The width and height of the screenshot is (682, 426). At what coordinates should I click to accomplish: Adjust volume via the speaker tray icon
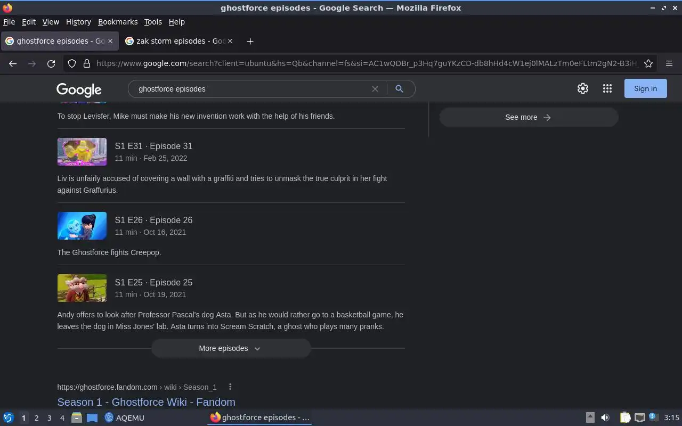(605, 417)
